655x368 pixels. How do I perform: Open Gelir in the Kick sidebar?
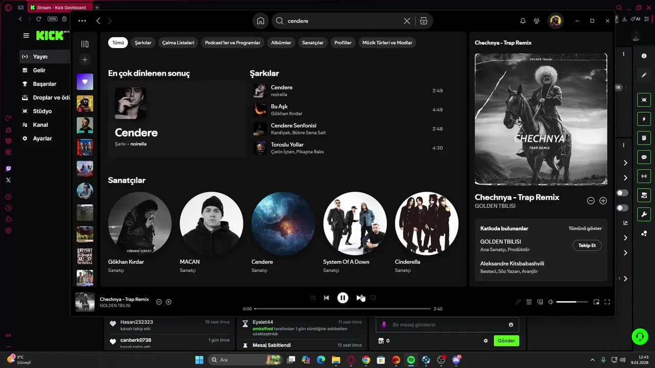(x=39, y=70)
